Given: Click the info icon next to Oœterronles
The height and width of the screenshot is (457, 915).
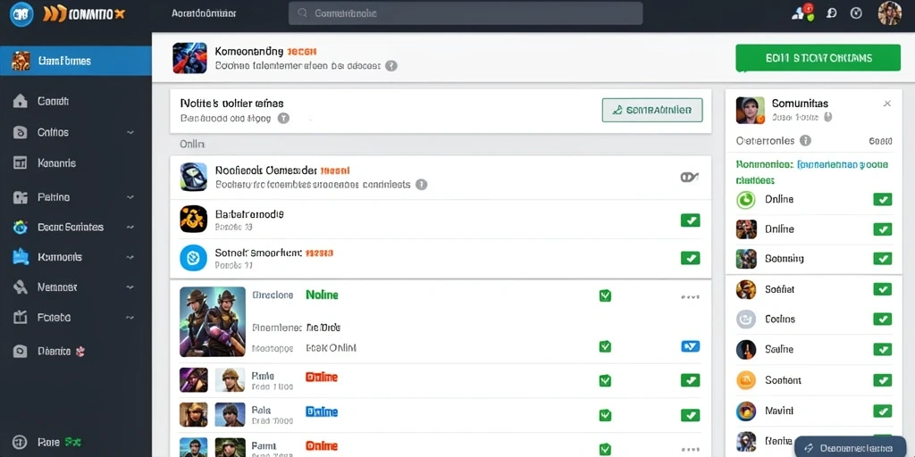Looking at the screenshot, I should tap(805, 140).
